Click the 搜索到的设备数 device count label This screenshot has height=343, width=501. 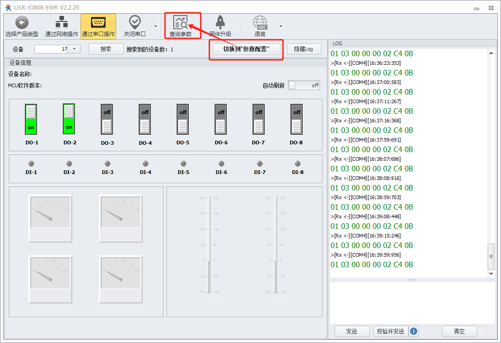[150, 49]
